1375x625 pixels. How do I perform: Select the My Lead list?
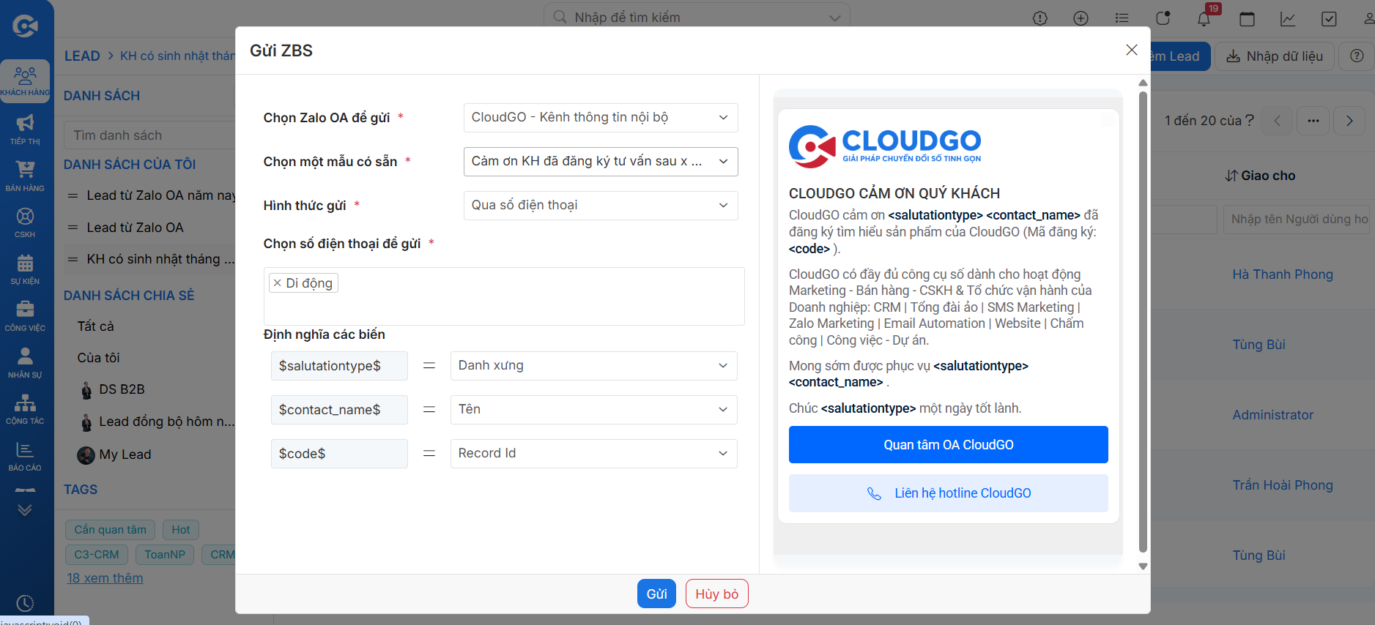click(125, 454)
